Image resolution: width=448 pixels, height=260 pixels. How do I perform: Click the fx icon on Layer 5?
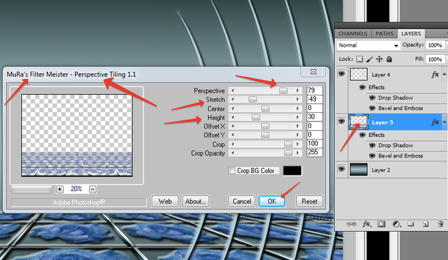(435, 122)
